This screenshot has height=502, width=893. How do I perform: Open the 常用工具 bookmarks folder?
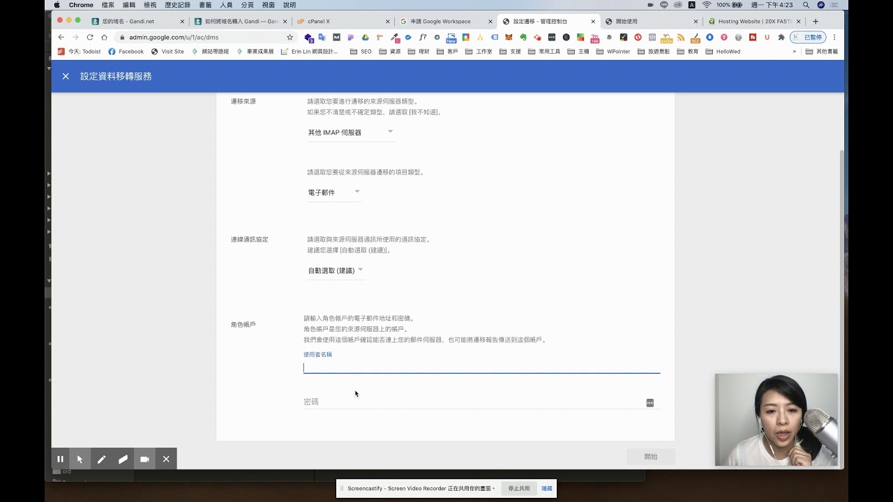point(544,52)
